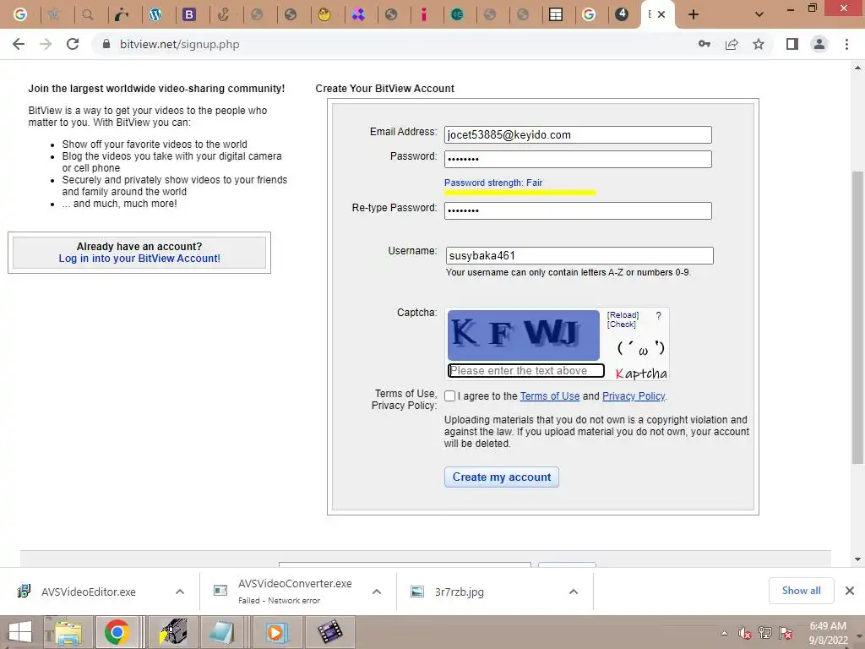865x649 pixels.
Task: Open the notepad app on taskbar
Action: (x=222, y=632)
